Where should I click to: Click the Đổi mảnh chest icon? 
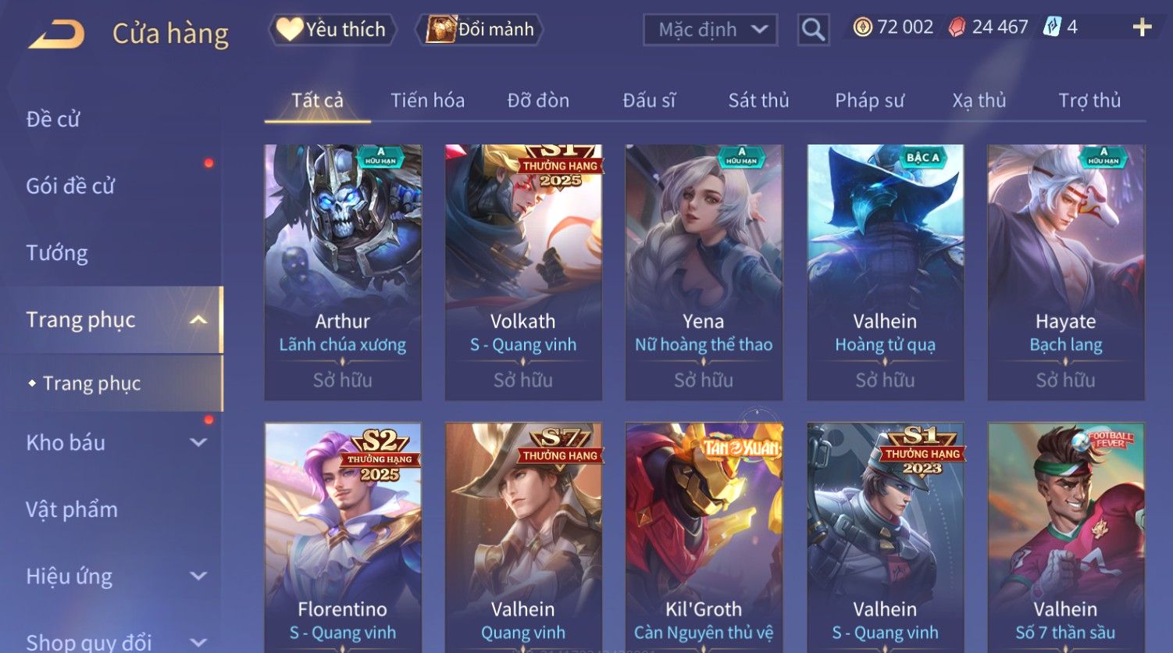(x=440, y=30)
